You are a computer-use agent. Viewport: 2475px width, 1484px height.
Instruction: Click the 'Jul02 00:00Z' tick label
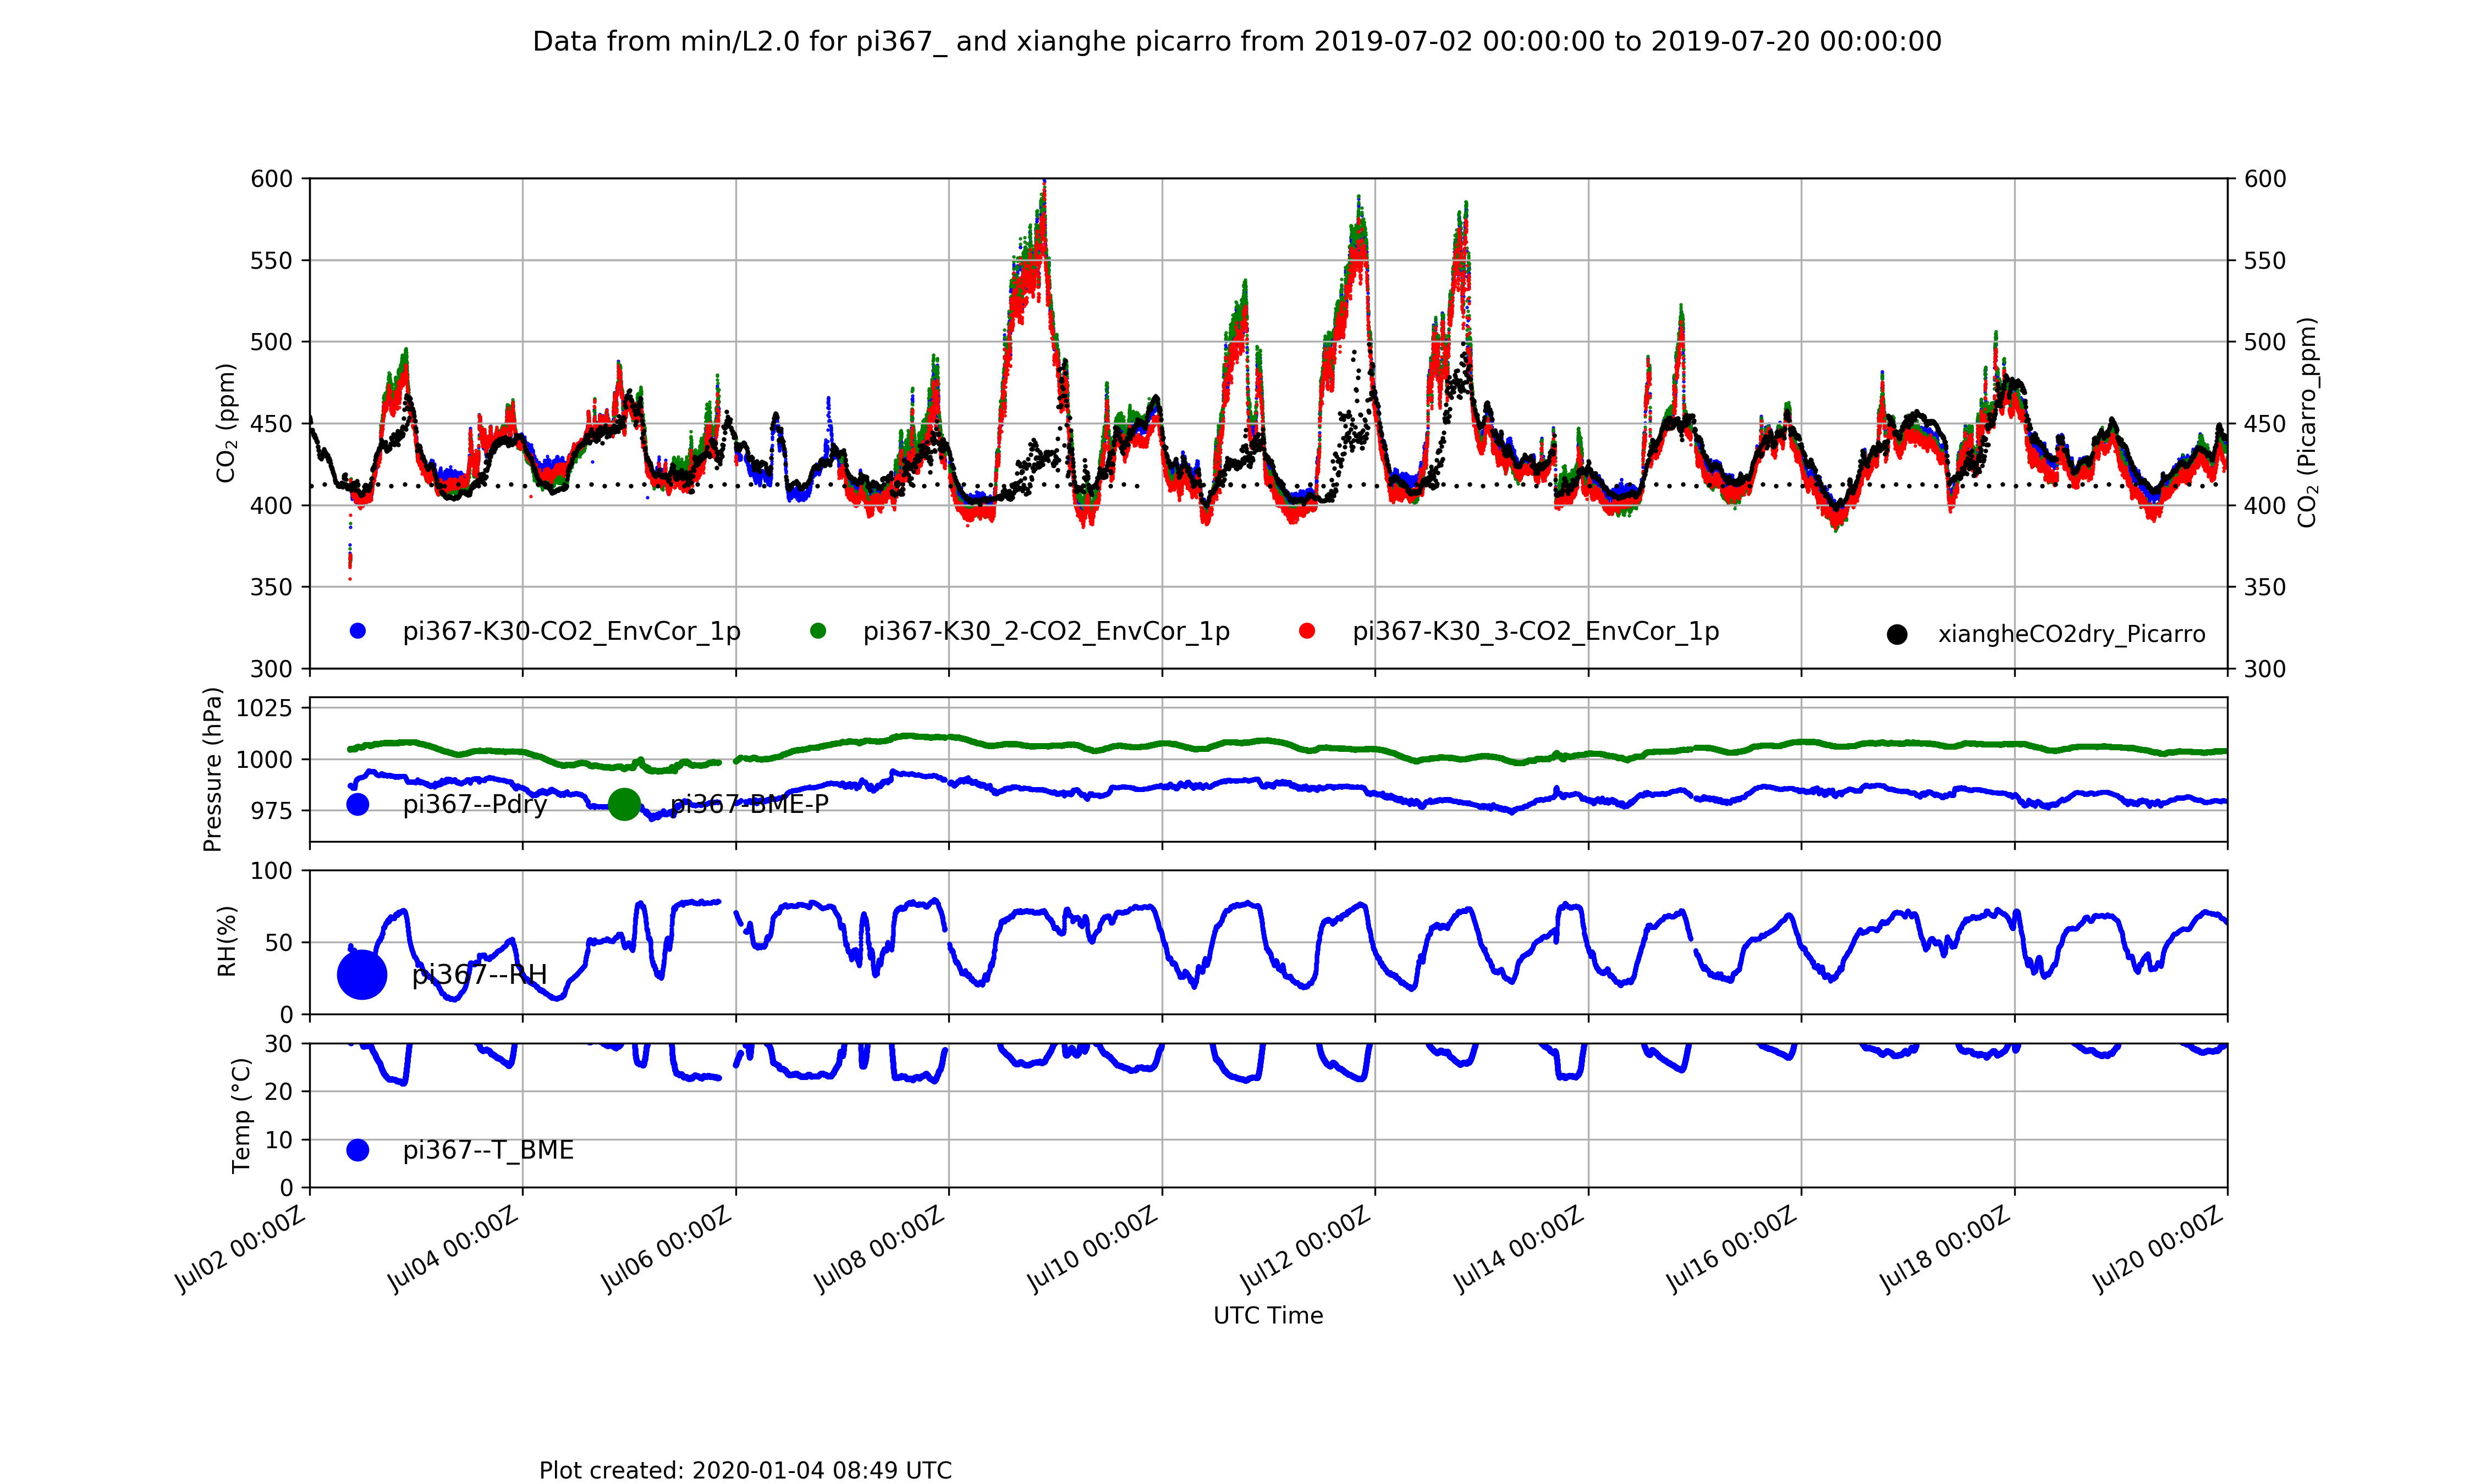(240, 1250)
